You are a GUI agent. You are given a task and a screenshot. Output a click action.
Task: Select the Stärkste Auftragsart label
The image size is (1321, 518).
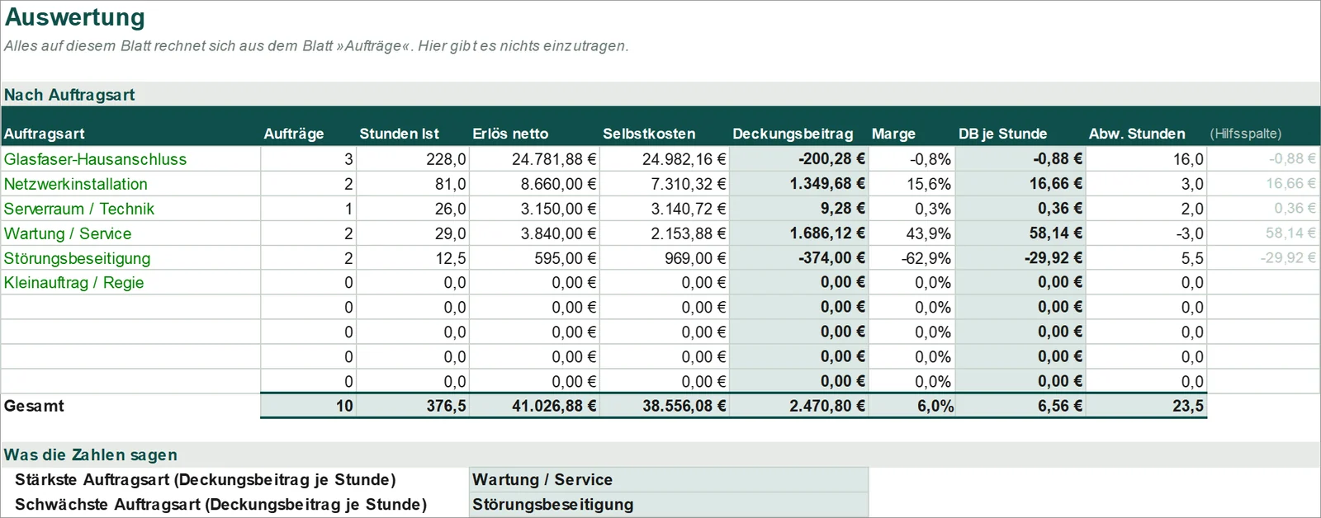[x=206, y=480]
